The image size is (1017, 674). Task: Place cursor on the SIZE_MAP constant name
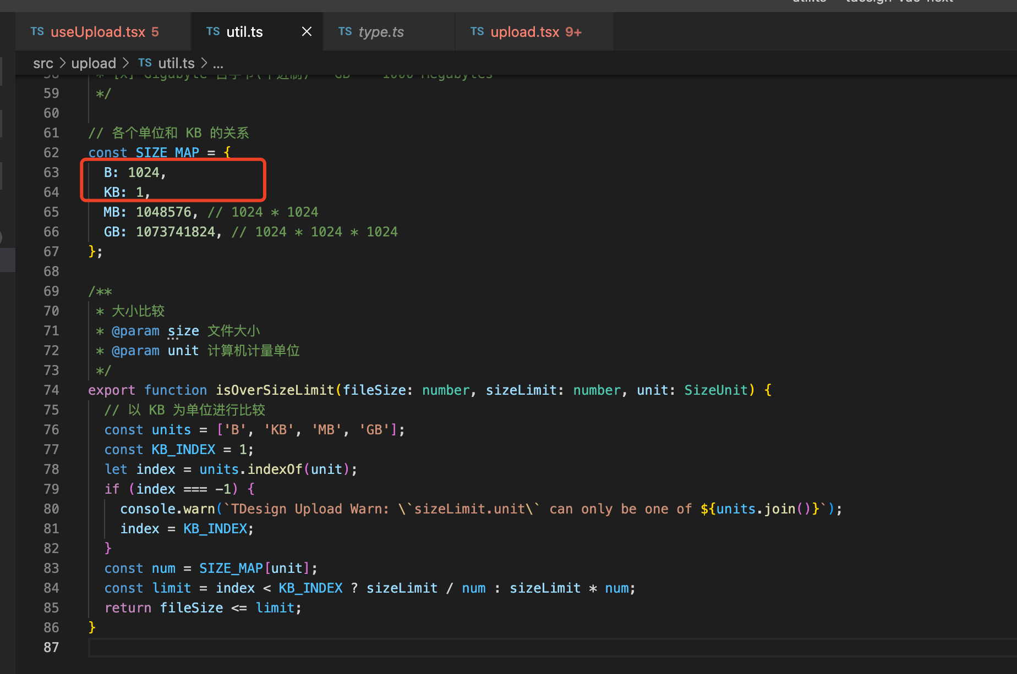pyautogui.click(x=166, y=152)
